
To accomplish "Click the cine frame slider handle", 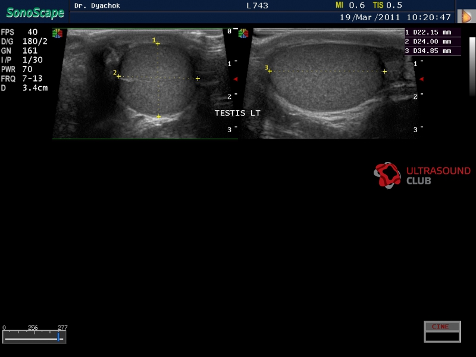I will (58, 337).
